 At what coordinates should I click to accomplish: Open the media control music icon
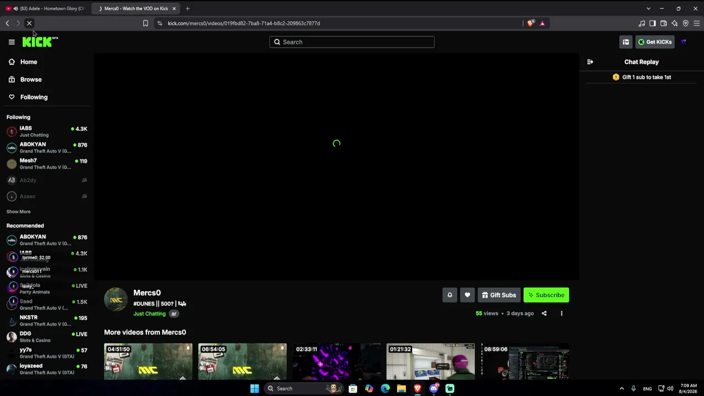[641, 23]
